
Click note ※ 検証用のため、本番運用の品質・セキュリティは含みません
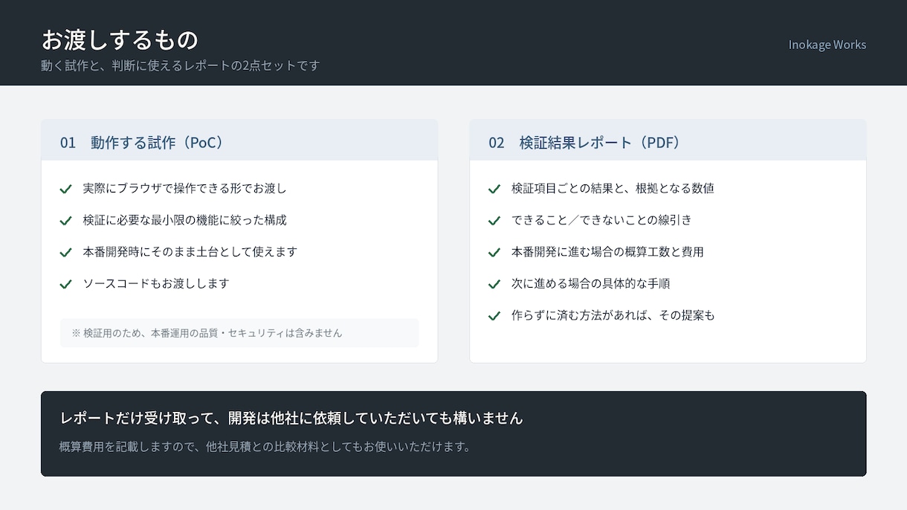pyautogui.click(x=207, y=333)
